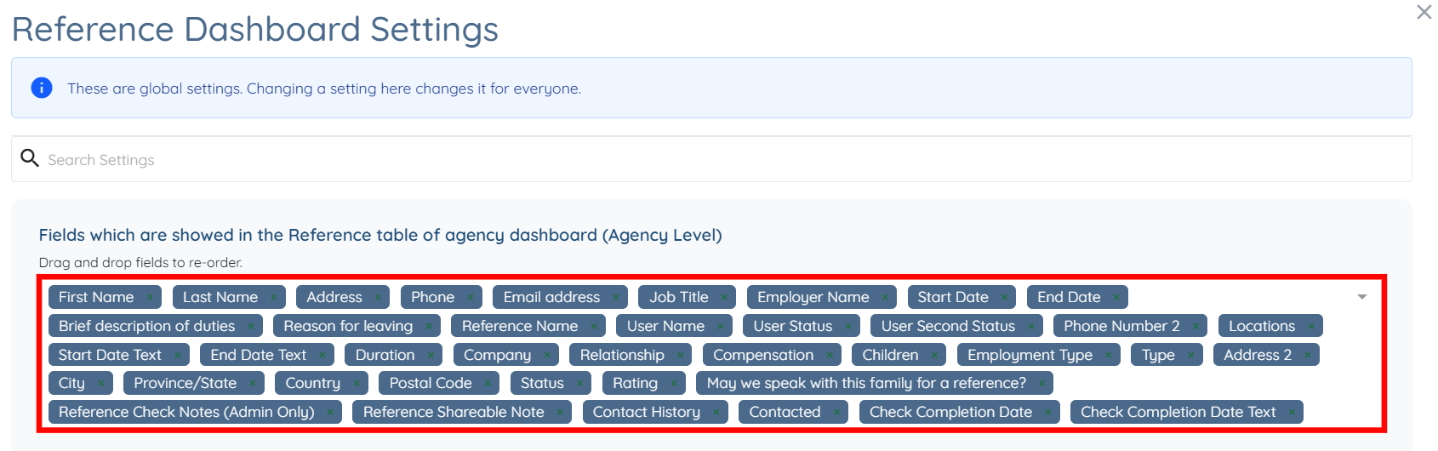The height and width of the screenshot is (451, 1438).
Task: Select the Type field tag
Action: click(1167, 355)
